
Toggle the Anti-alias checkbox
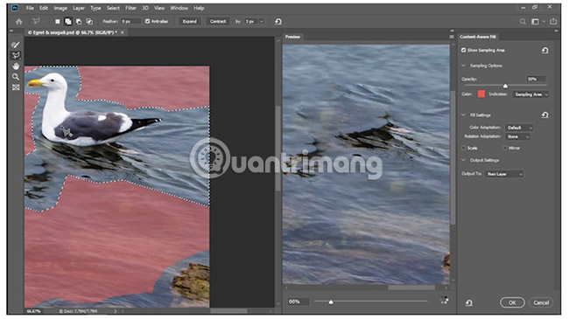click(147, 21)
